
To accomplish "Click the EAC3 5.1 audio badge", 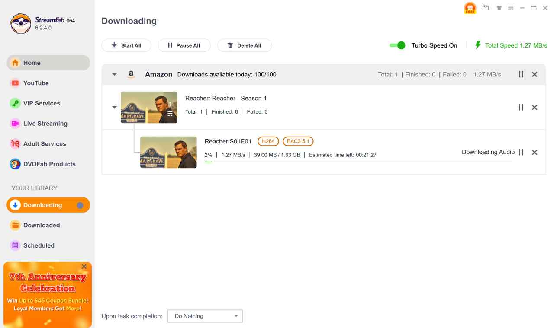I will (298, 141).
